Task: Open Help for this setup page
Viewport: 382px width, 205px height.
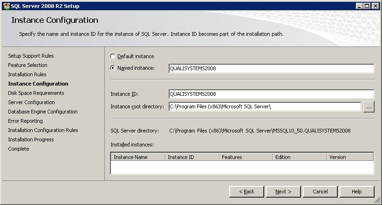Action: (x=357, y=192)
